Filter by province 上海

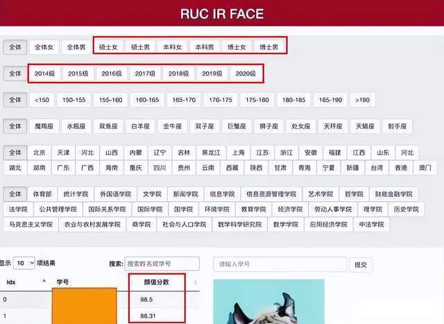(239, 153)
